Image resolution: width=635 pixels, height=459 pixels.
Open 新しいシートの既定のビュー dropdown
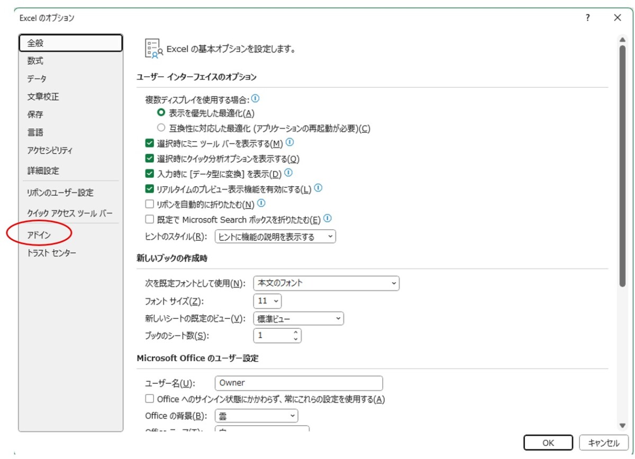tap(299, 319)
